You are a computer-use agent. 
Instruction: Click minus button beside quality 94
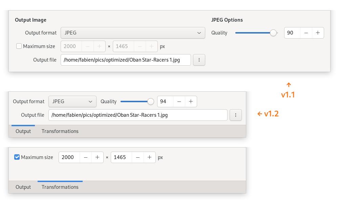179,101
